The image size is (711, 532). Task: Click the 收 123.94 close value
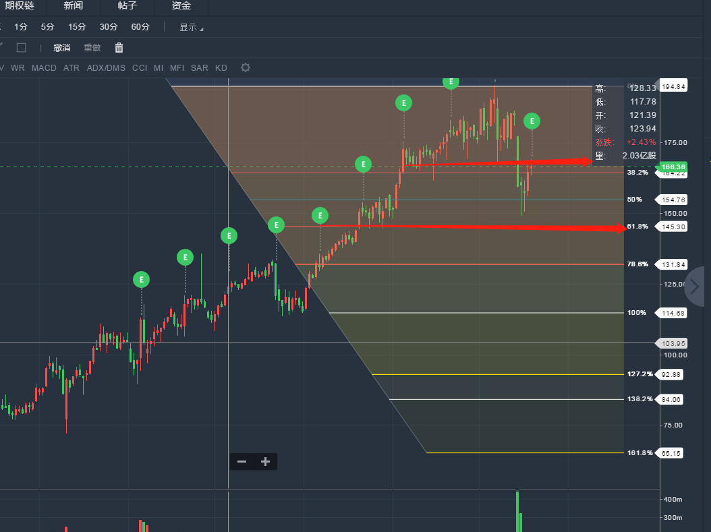pyautogui.click(x=643, y=129)
